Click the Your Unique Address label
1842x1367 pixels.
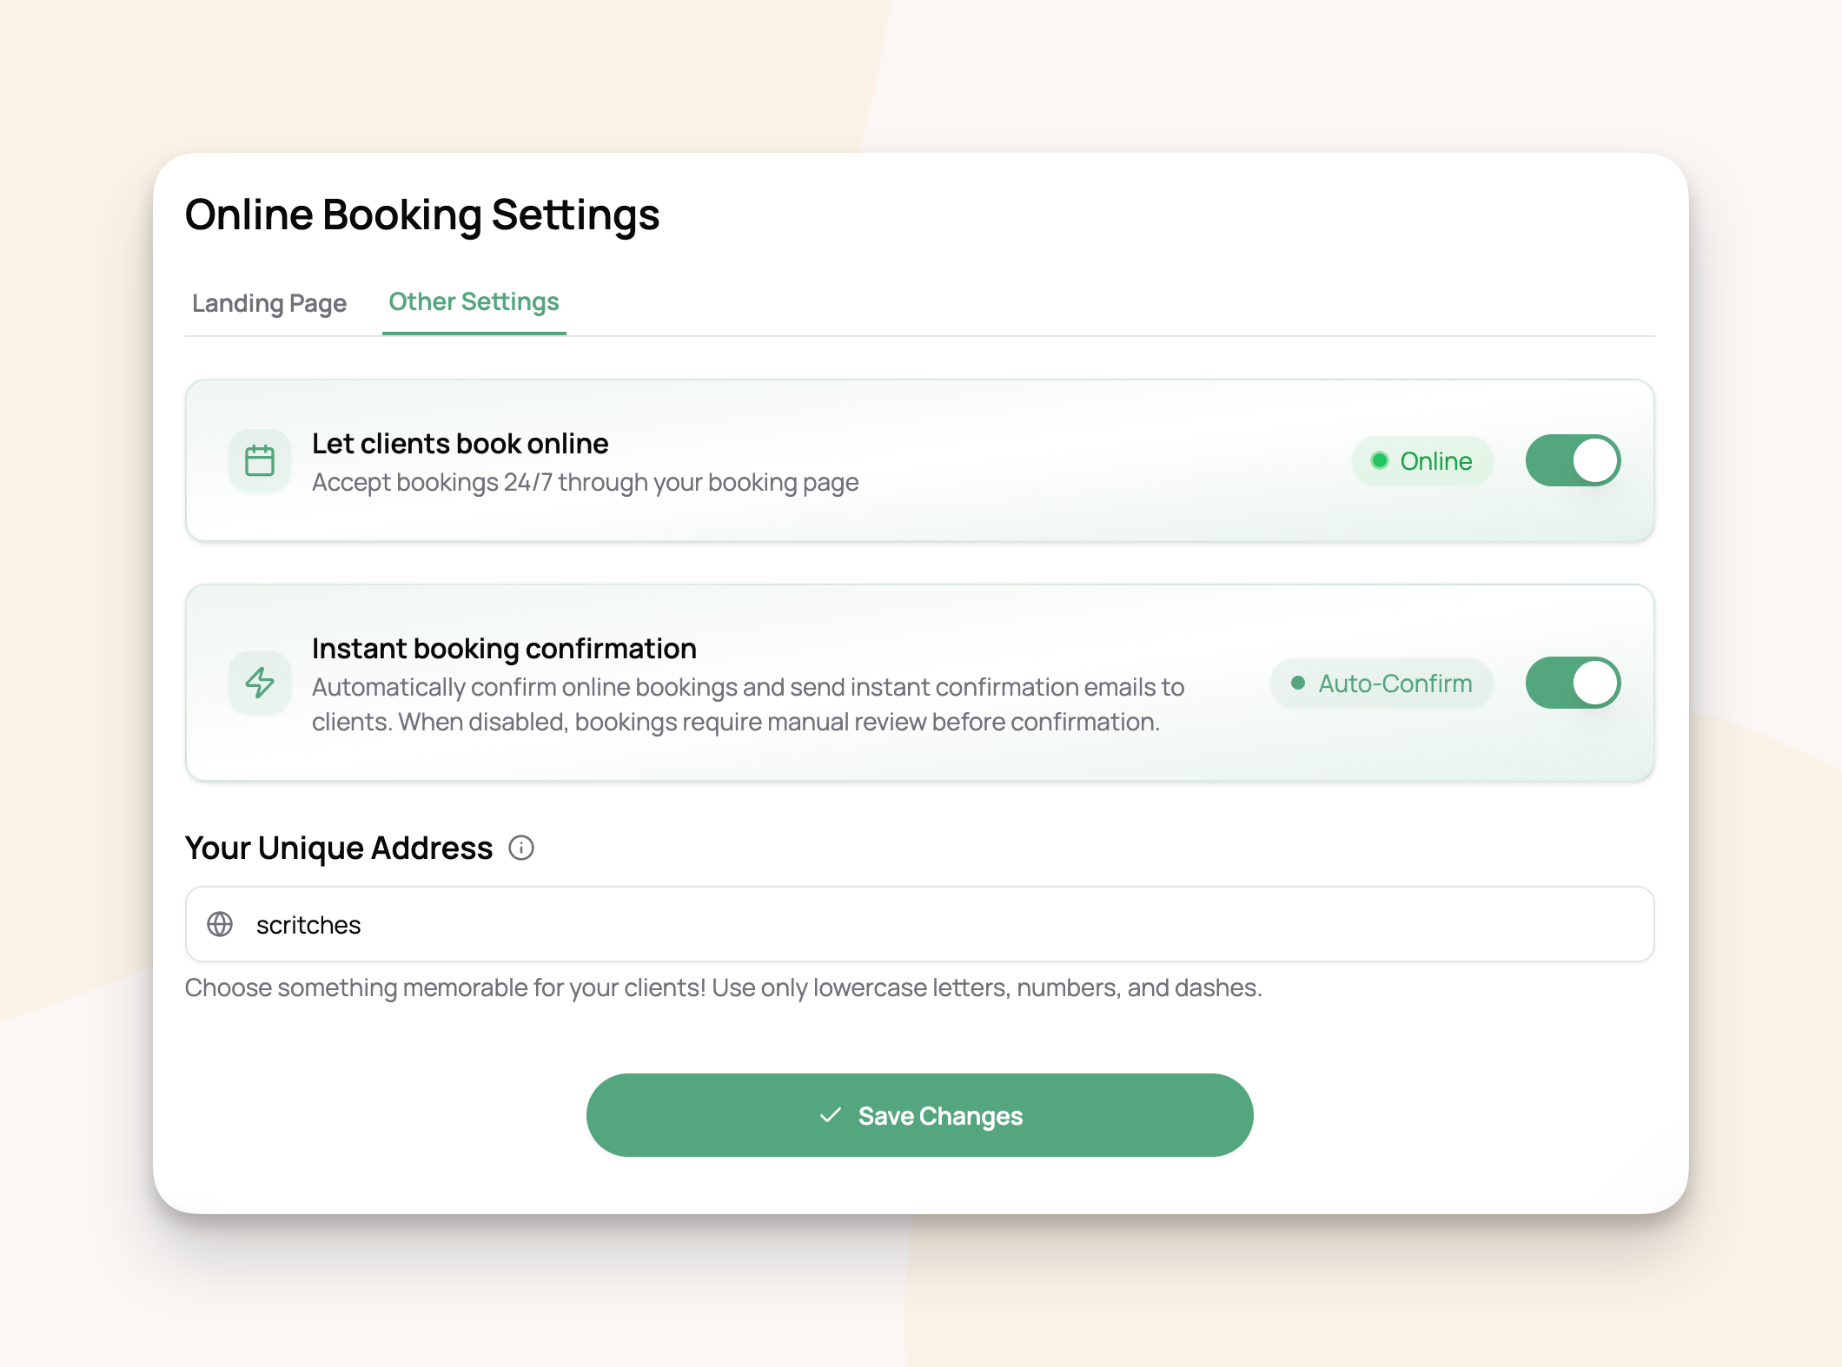339,848
